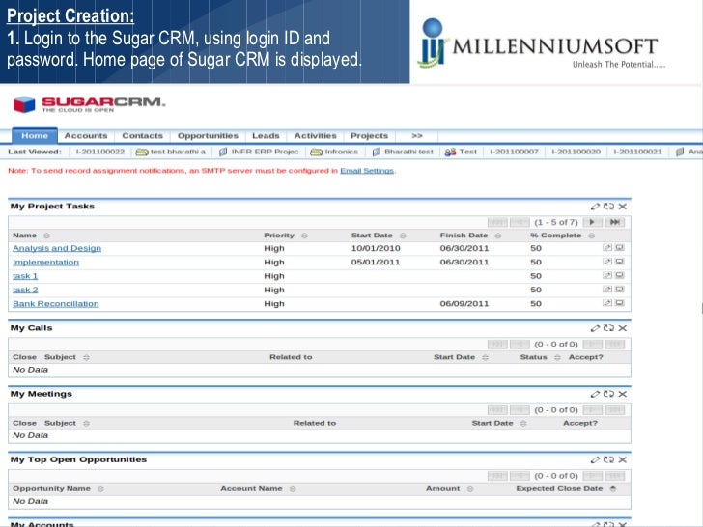Open the Activities tab
Screen dimensions: 703x527
(x=315, y=136)
